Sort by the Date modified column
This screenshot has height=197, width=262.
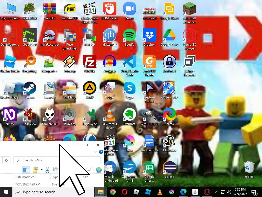25,177
